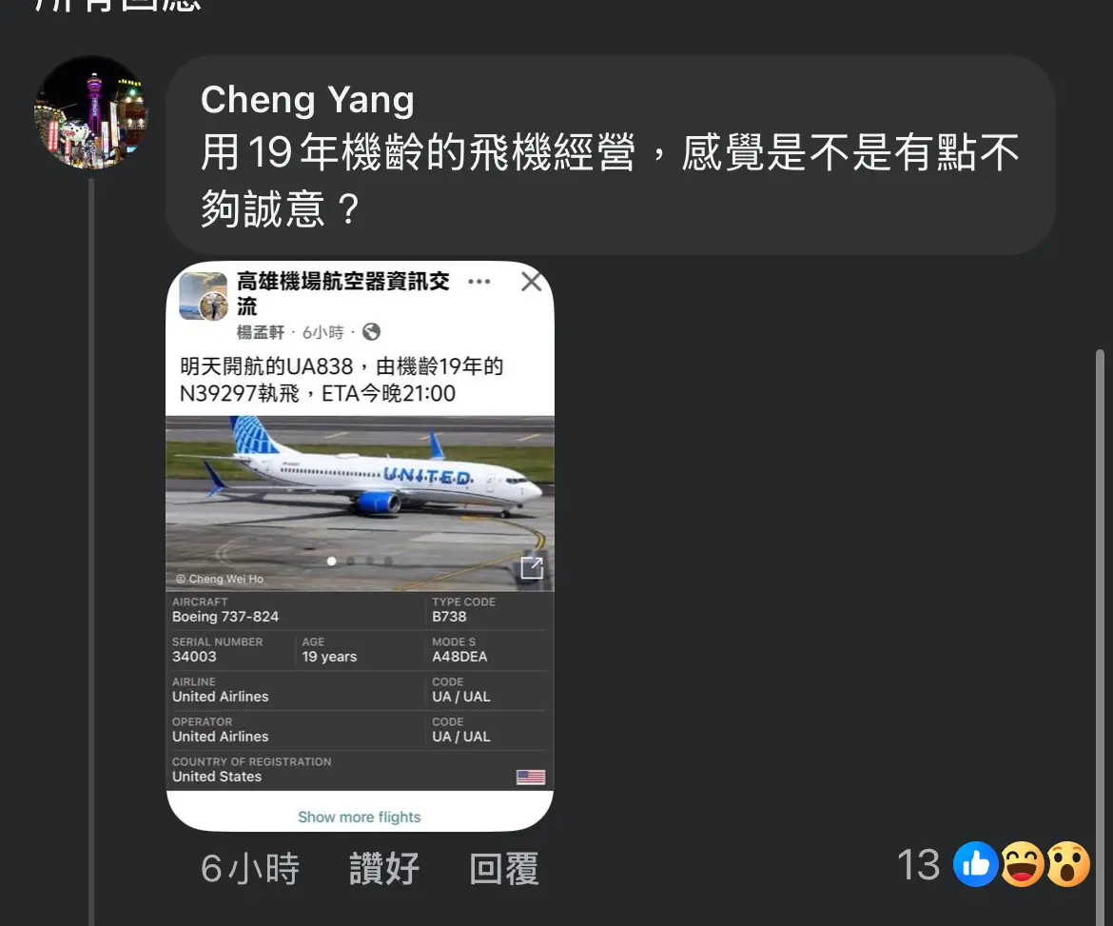
Task: Click the wow face reaction icon
Action: [x=1067, y=864]
